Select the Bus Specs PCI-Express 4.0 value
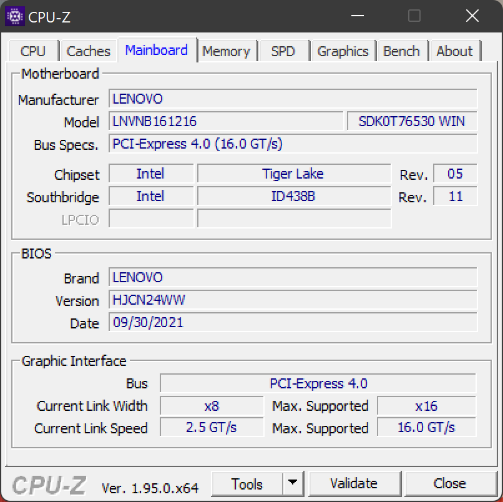The width and height of the screenshot is (503, 502). tap(293, 144)
